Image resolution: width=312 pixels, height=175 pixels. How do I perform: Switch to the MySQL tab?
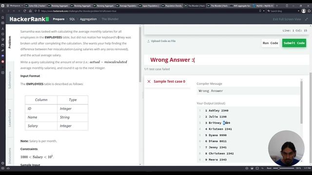tap(263, 6)
